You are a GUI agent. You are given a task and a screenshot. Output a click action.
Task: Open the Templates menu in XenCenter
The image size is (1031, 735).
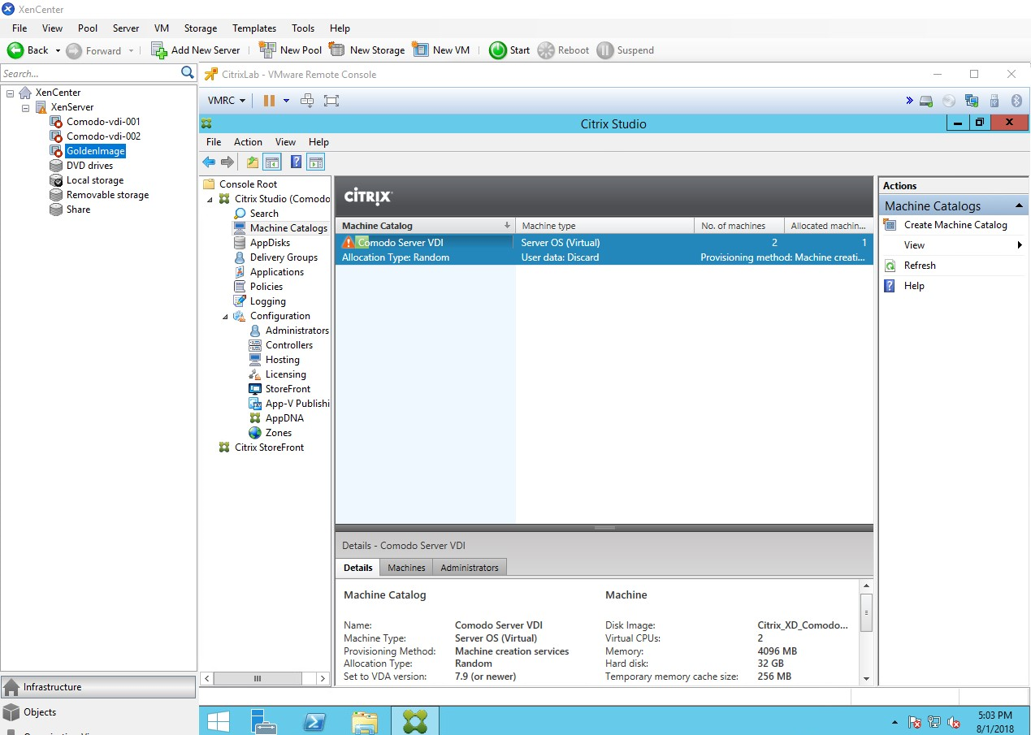click(254, 28)
